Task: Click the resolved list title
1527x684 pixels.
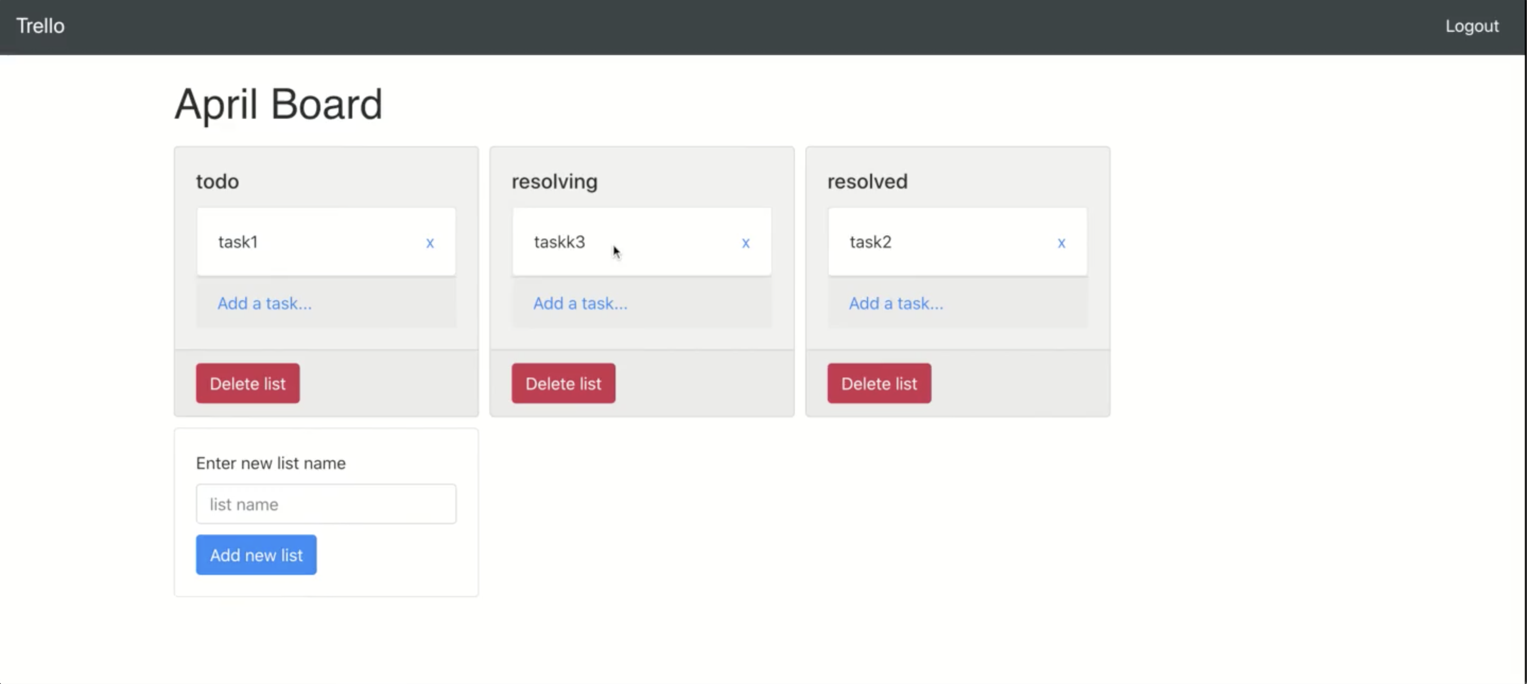Action: 867,181
